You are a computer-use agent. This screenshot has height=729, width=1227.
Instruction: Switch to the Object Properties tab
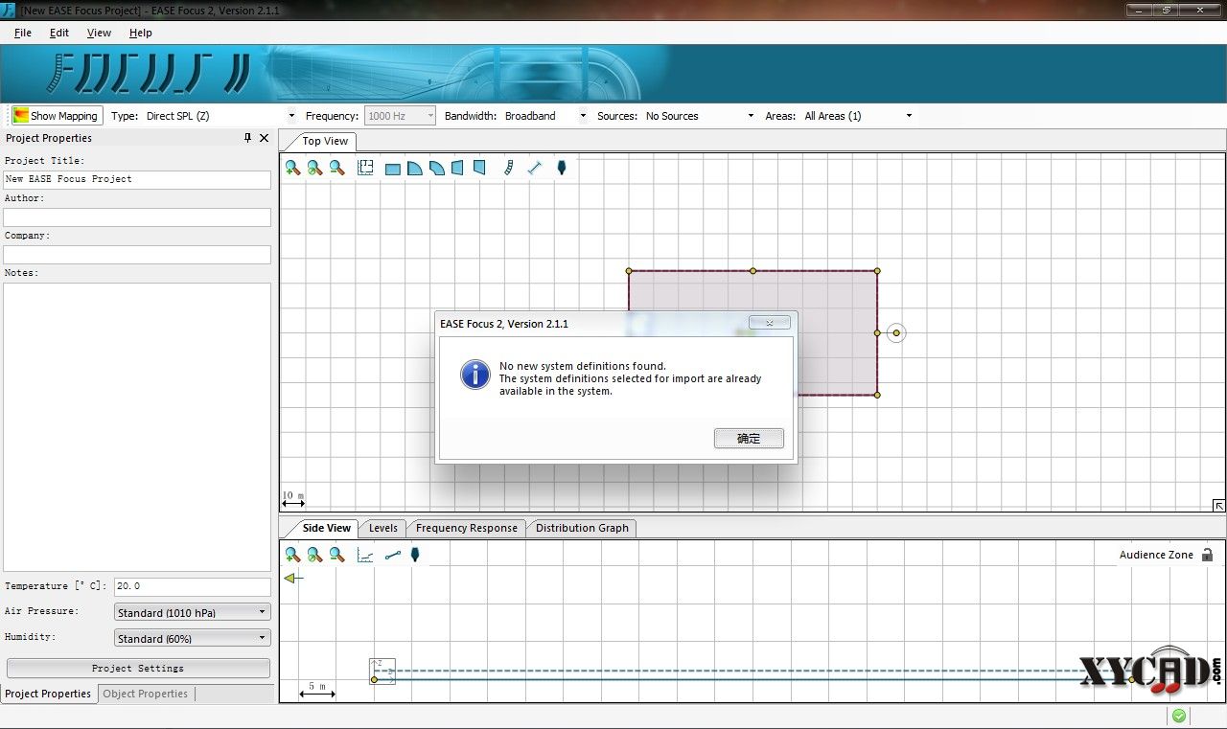pyautogui.click(x=146, y=694)
